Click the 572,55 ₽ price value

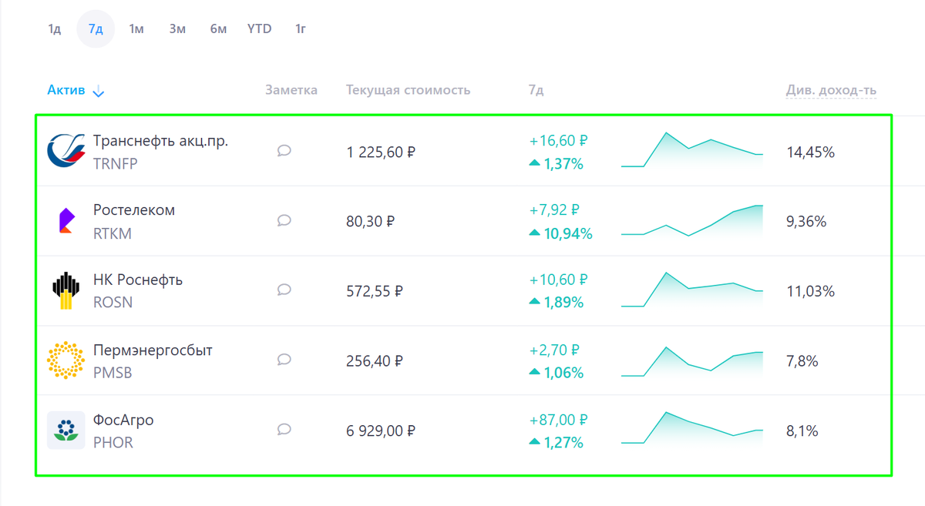click(375, 291)
